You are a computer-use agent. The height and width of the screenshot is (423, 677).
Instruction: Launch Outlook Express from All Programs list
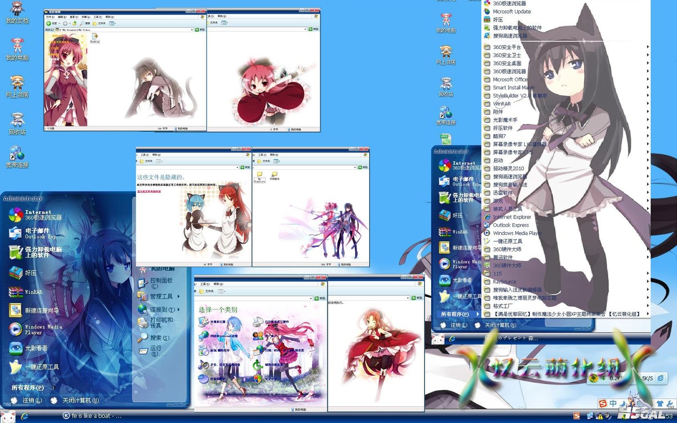[507, 225]
